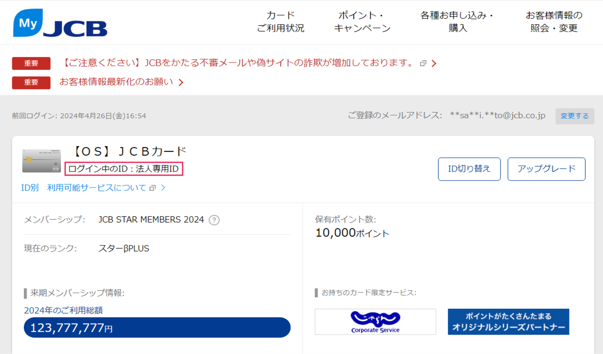Click the first red 重要 badge

tap(31, 63)
